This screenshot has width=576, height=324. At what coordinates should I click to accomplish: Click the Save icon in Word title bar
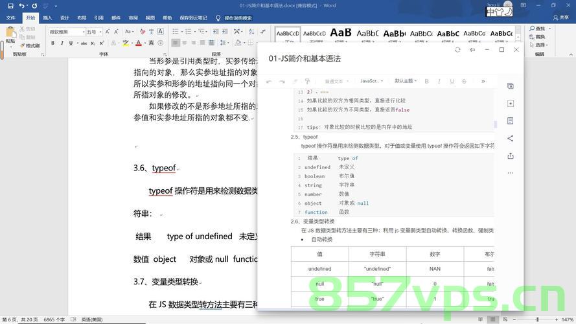(10, 6)
